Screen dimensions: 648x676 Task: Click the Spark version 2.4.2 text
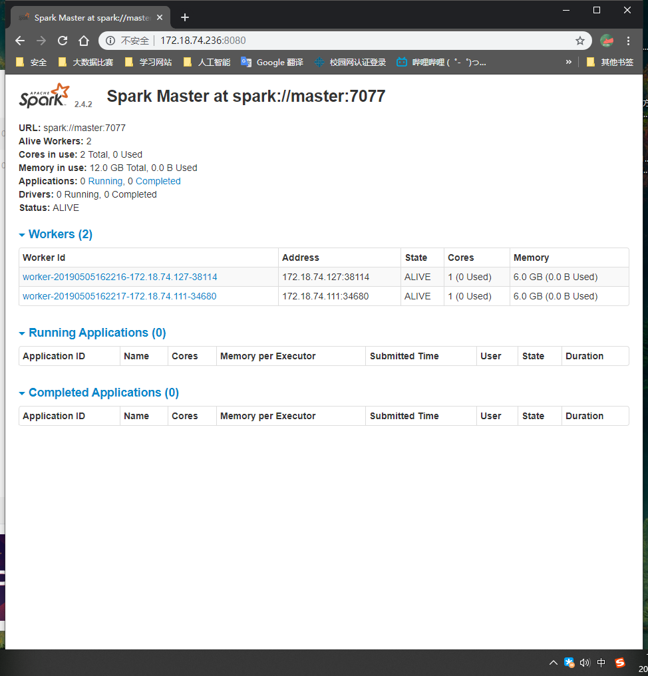tap(83, 104)
